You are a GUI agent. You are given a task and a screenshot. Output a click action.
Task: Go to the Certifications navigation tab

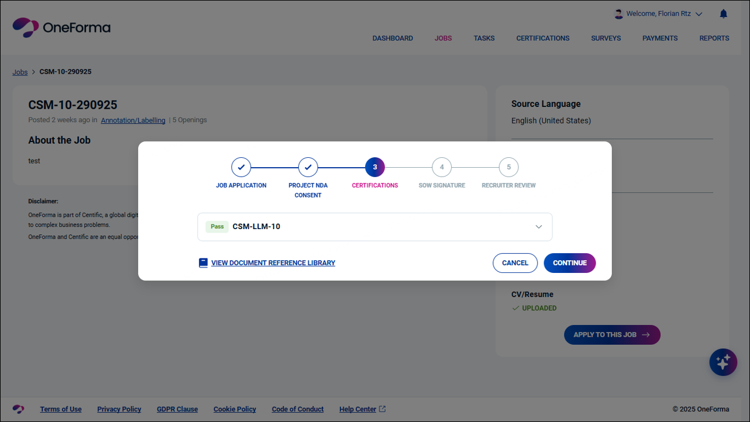pyautogui.click(x=542, y=38)
